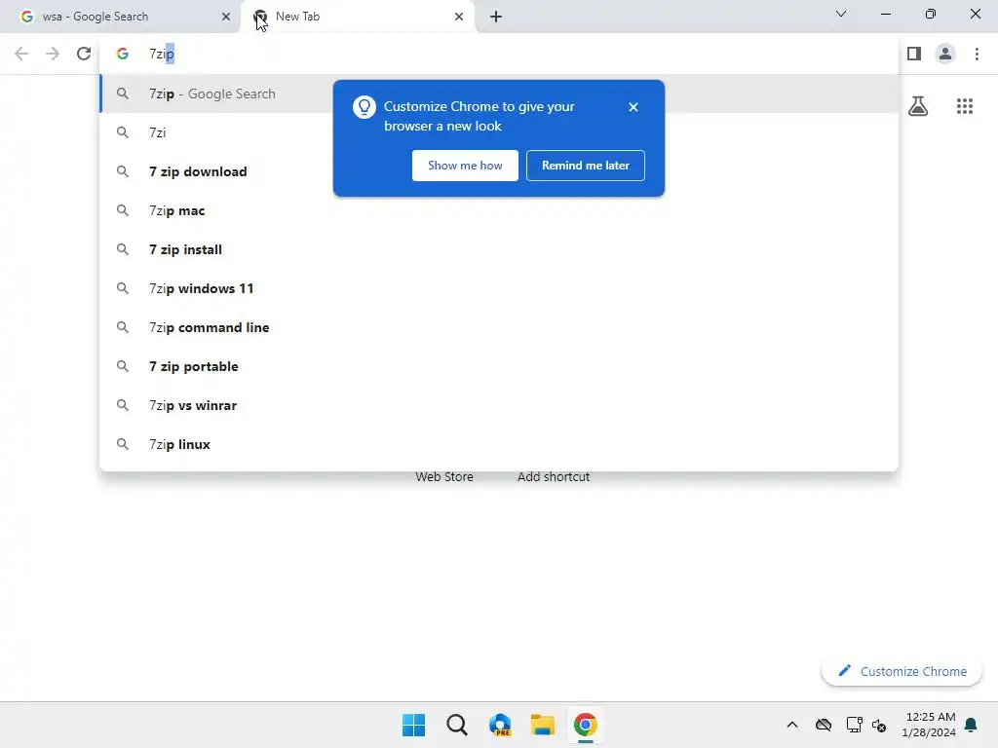This screenshot has height=748, width=998.
Task: Open the Chrome side panel
Action: click(914, 55)
